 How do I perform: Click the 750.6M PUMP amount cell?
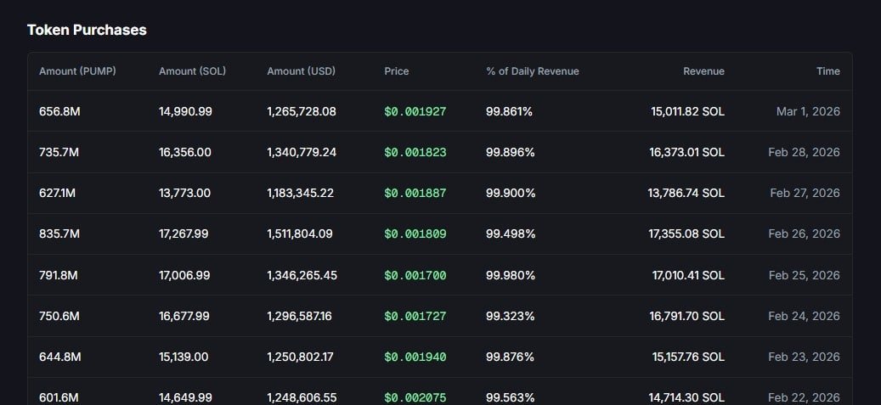[x=59, y=316]
